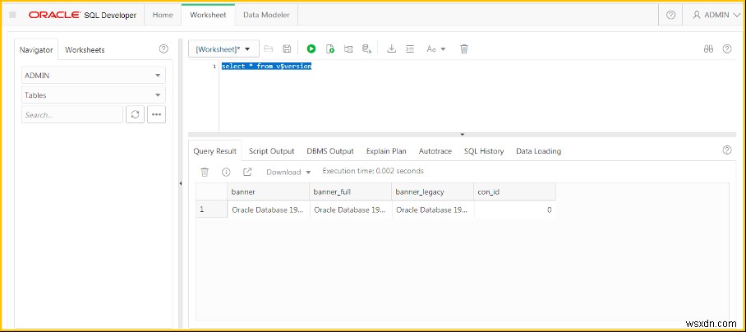Open the ADMIN user menu

click(711, 15)
